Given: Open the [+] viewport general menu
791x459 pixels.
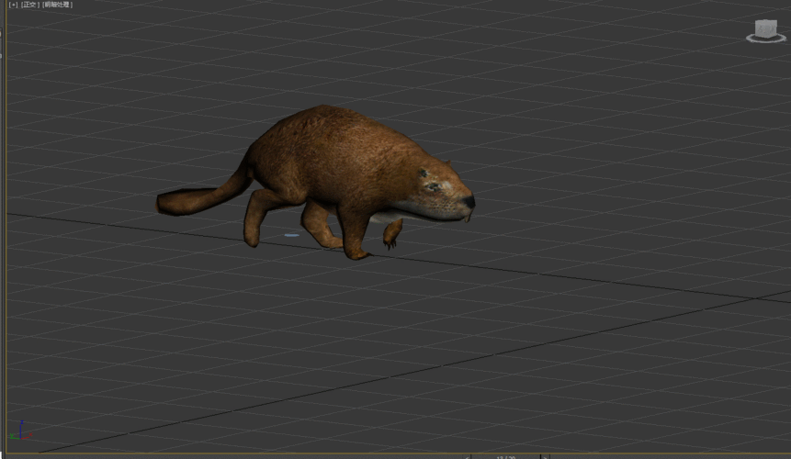Looking at the screenshot, I should pos(13,5).
